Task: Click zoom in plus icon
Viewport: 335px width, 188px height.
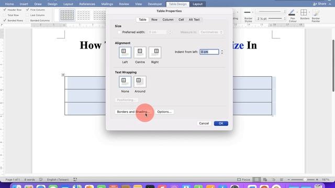Action: pyautogui.click(x=317, y=180)
